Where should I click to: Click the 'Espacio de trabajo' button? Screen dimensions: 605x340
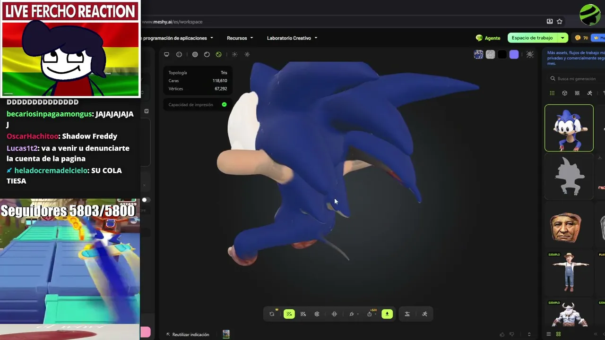(x=532, y=38)
